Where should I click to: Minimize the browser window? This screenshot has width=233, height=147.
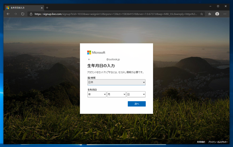210,6
